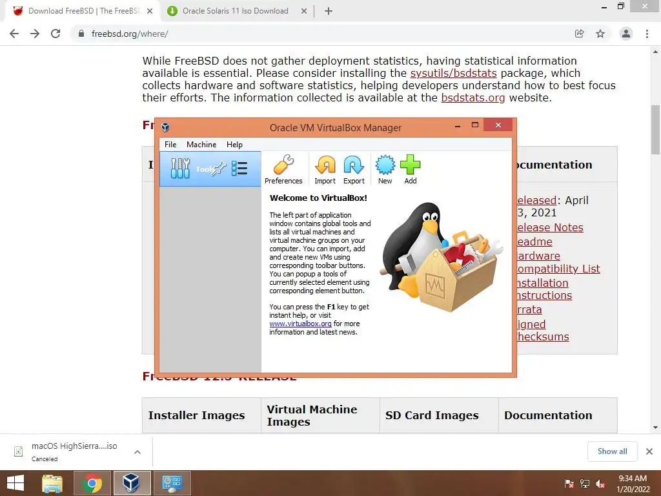Open a new Chrome tab

pos(329,11)
